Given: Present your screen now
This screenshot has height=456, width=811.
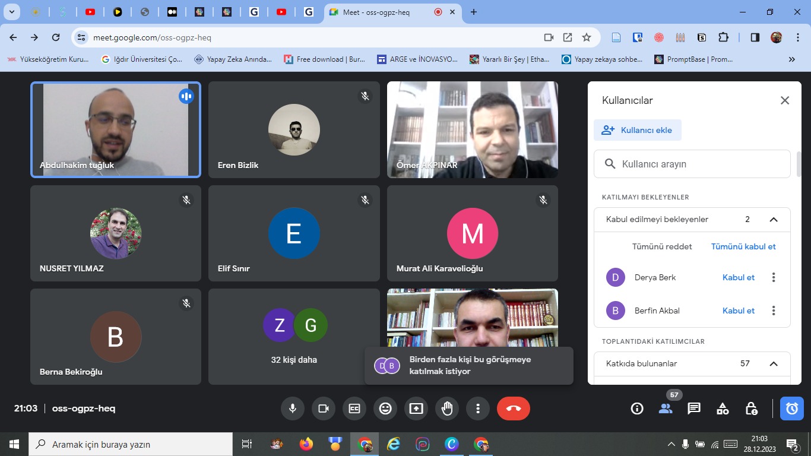Looking at the screenshot, I should tap(416, 408).
